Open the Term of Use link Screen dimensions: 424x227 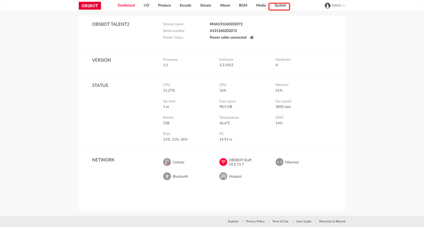coord(280,221)
